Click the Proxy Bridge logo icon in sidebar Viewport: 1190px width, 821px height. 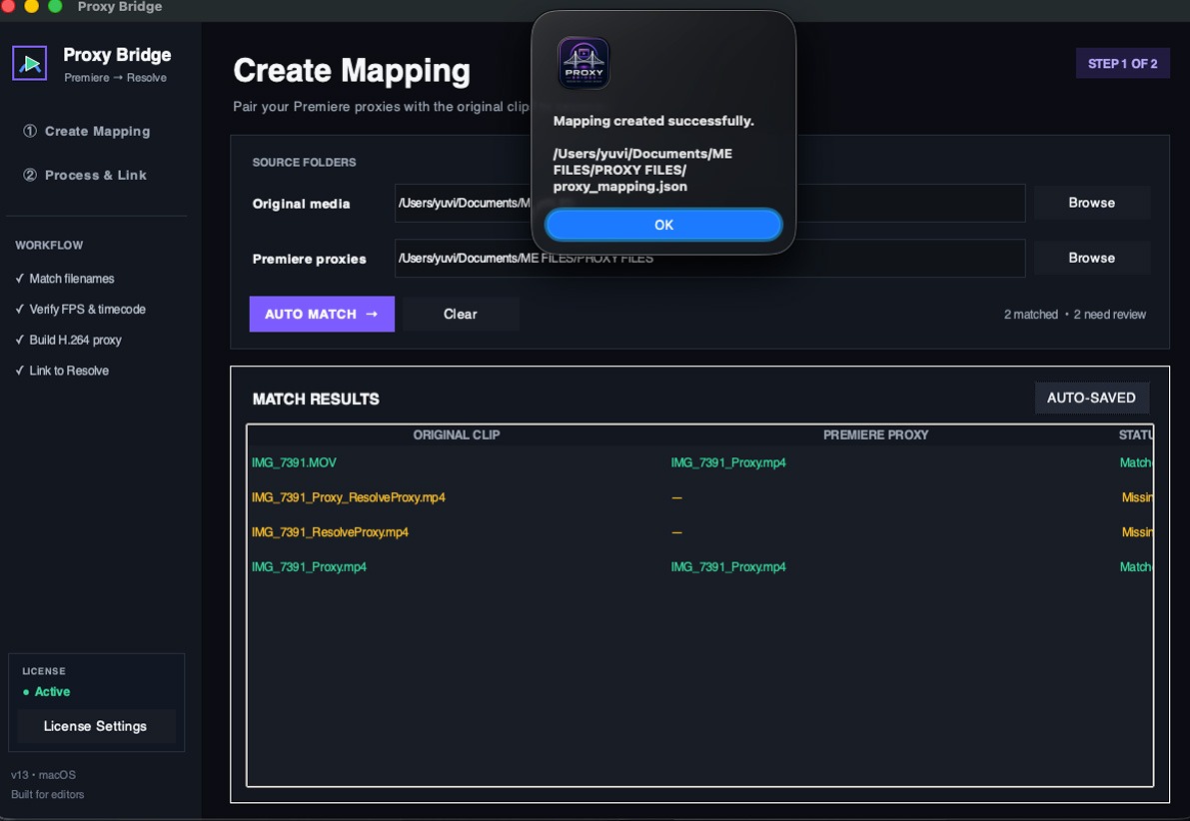[30, 63]
